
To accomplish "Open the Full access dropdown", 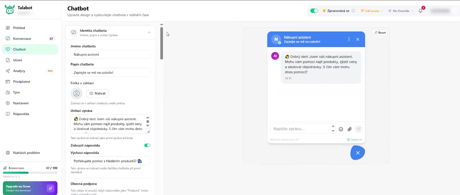I will 372,11.
